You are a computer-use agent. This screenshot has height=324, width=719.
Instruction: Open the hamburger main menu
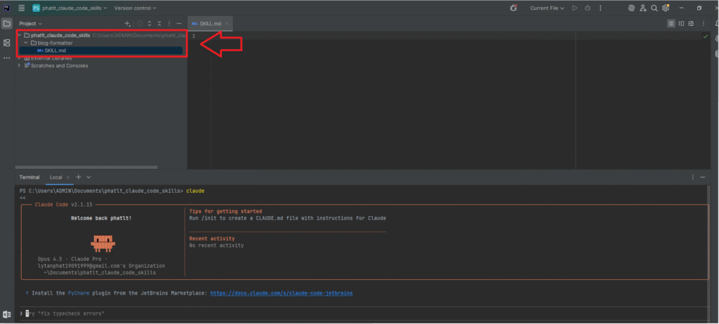pyautogui.click(x=21, y=8)
